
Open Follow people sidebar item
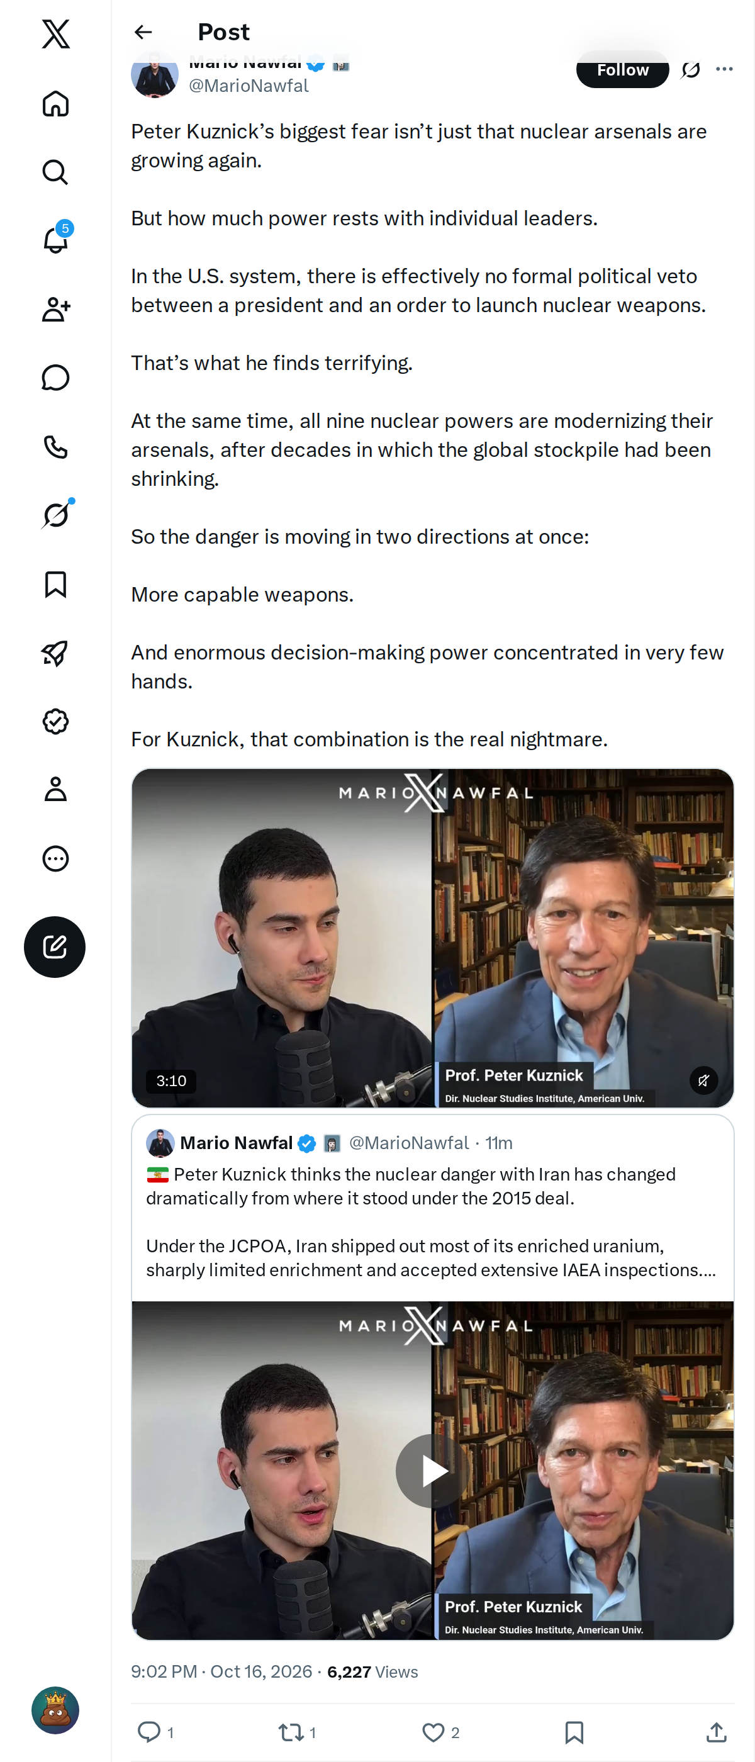click(55, 309)
